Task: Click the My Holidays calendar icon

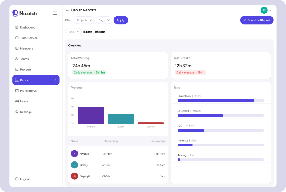Action: [17, 91]
